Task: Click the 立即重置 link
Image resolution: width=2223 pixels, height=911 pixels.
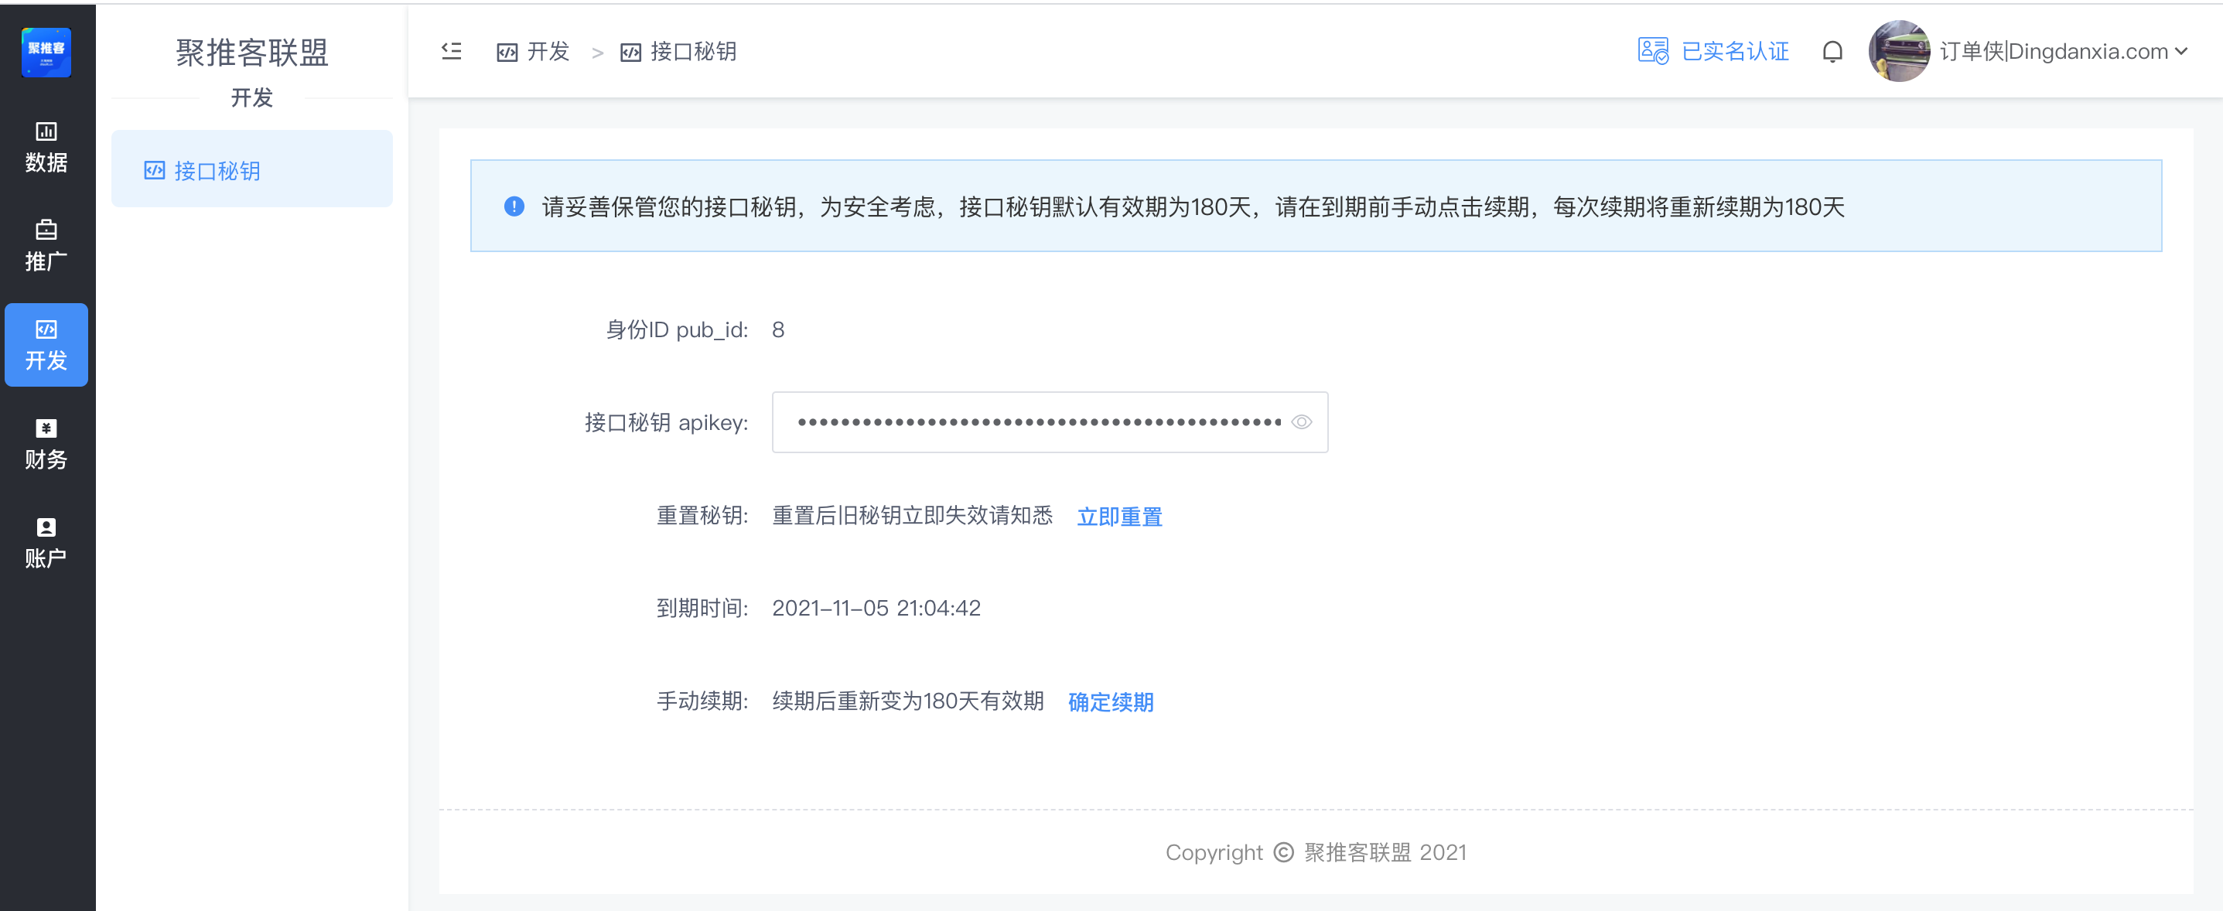Action: (x=1119, y=517)
